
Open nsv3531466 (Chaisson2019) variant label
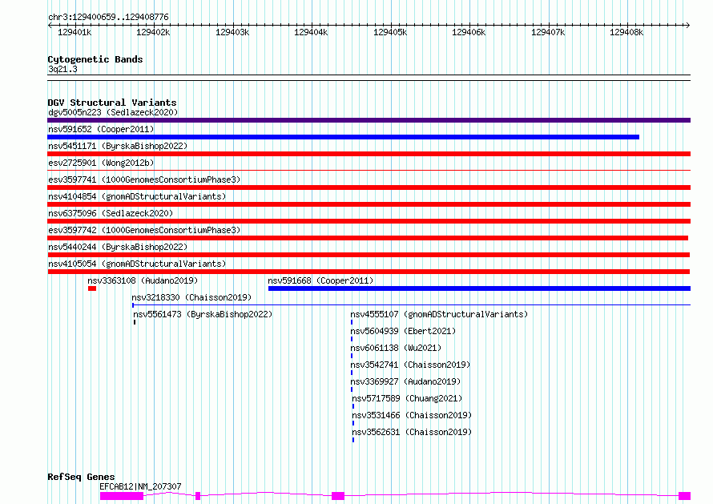coord(412,415)
